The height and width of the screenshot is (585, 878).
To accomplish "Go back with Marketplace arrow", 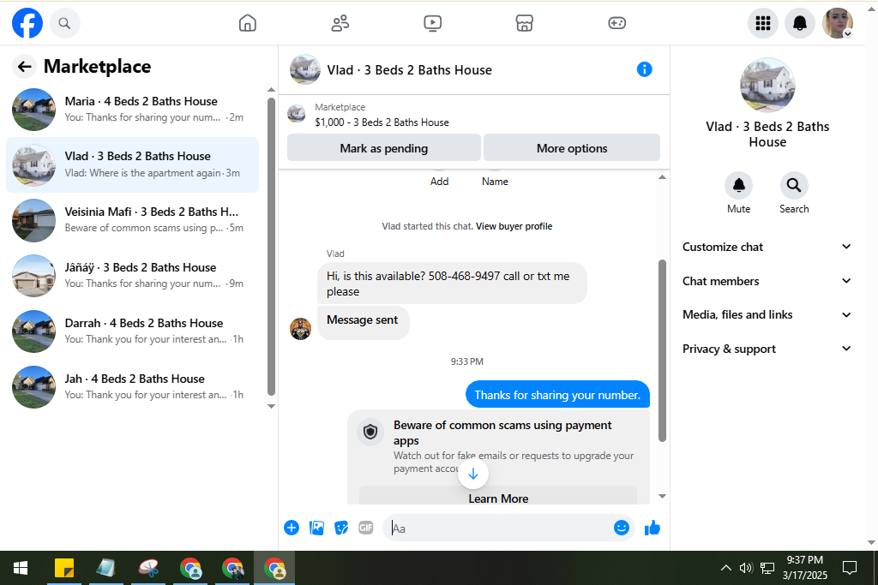I will (25, 67).
